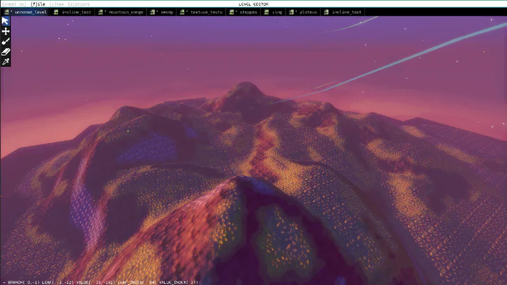This screenshot has height=285, width=507.
Task: Click grid icon on swamp tab
Action: (152, 12)
